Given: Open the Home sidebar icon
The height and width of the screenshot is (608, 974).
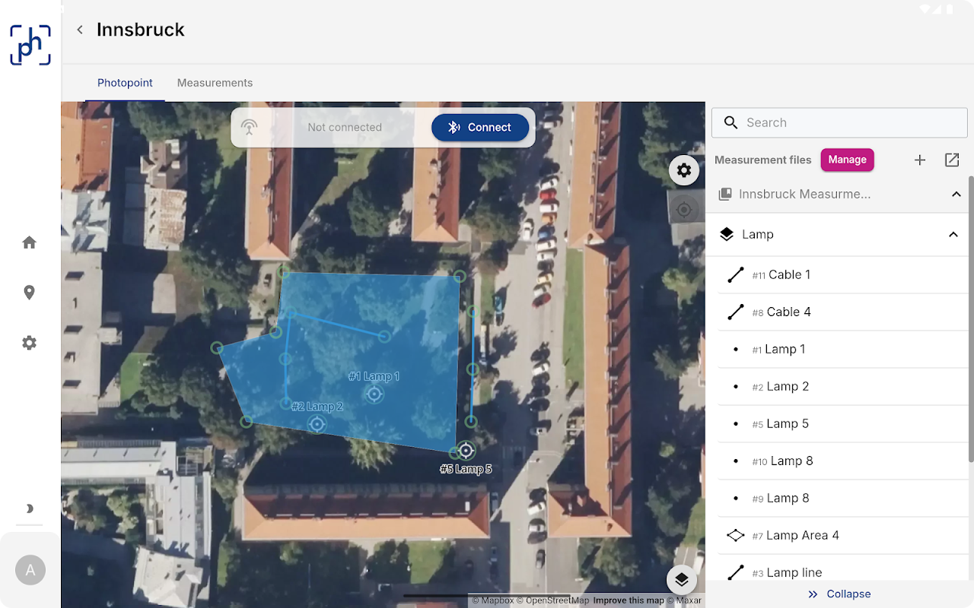Looking at the screenshot, I should (30, 242).
